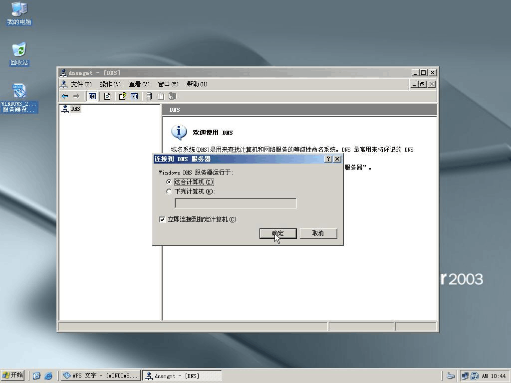
Task: Select the 下列计算机 radio button
Action: coord(169,191)
